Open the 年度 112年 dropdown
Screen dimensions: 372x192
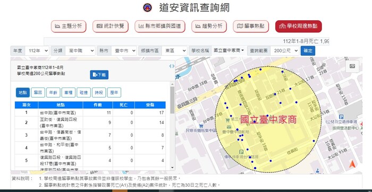click(x=37, y=51)
